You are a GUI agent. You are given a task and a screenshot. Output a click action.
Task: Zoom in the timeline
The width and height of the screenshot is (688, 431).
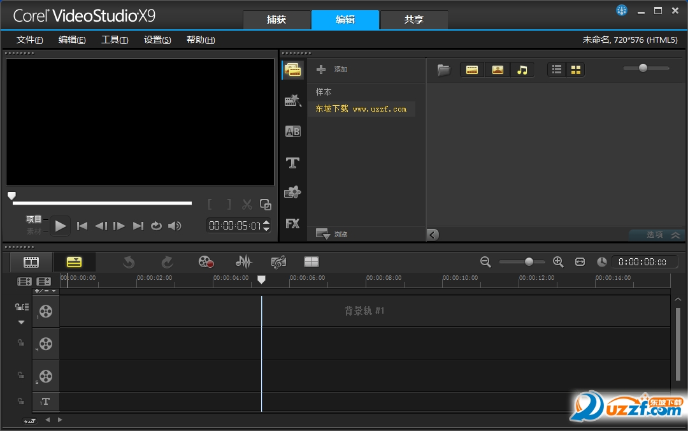pos(558,262)
